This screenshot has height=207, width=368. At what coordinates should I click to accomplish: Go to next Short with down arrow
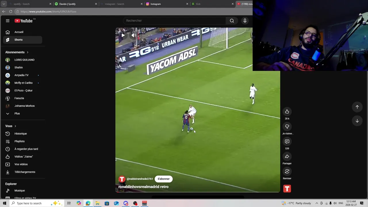point(357,121)
